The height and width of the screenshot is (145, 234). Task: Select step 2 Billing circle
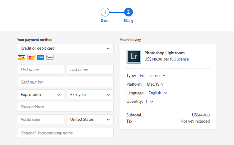(x=129, y=12)
